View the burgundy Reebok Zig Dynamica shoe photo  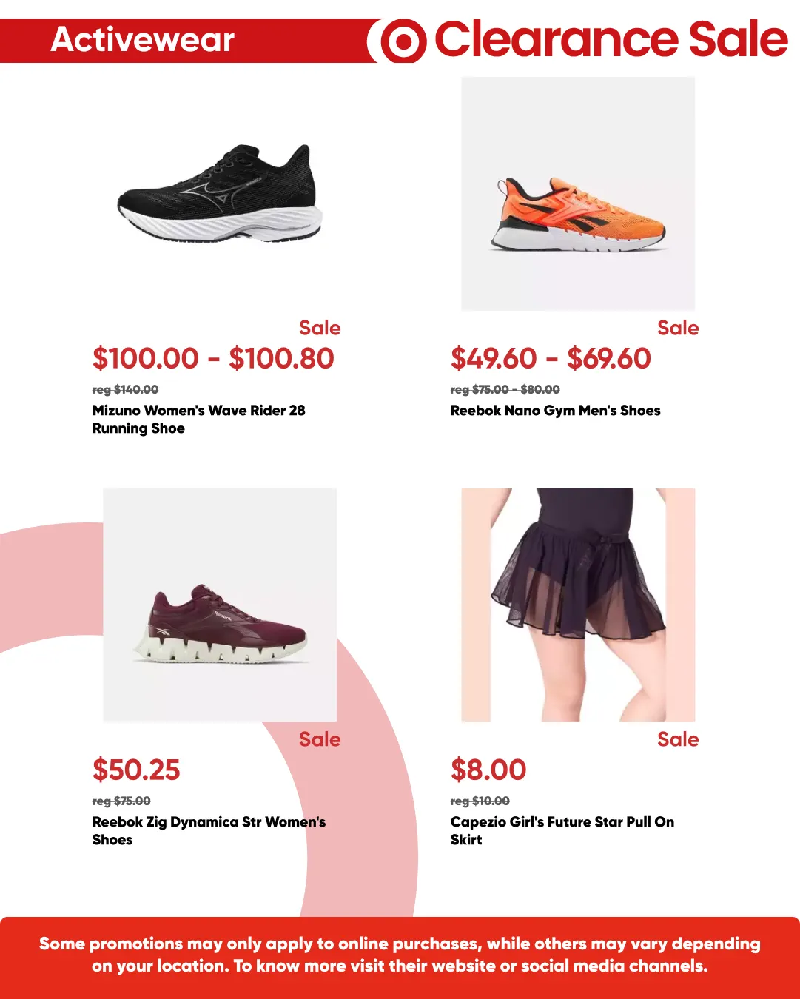(x=220, y=605)
